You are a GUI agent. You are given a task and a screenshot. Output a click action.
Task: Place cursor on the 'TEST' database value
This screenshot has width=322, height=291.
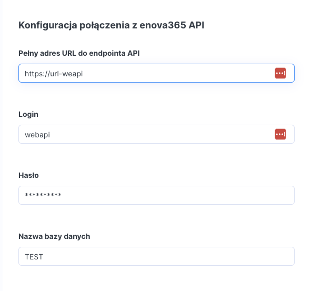[34, 257]
